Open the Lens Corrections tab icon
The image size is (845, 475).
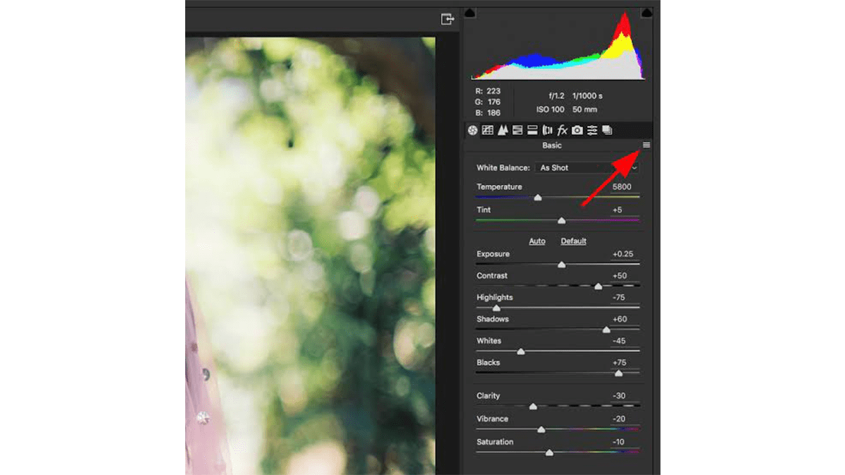tap(547, 130)
